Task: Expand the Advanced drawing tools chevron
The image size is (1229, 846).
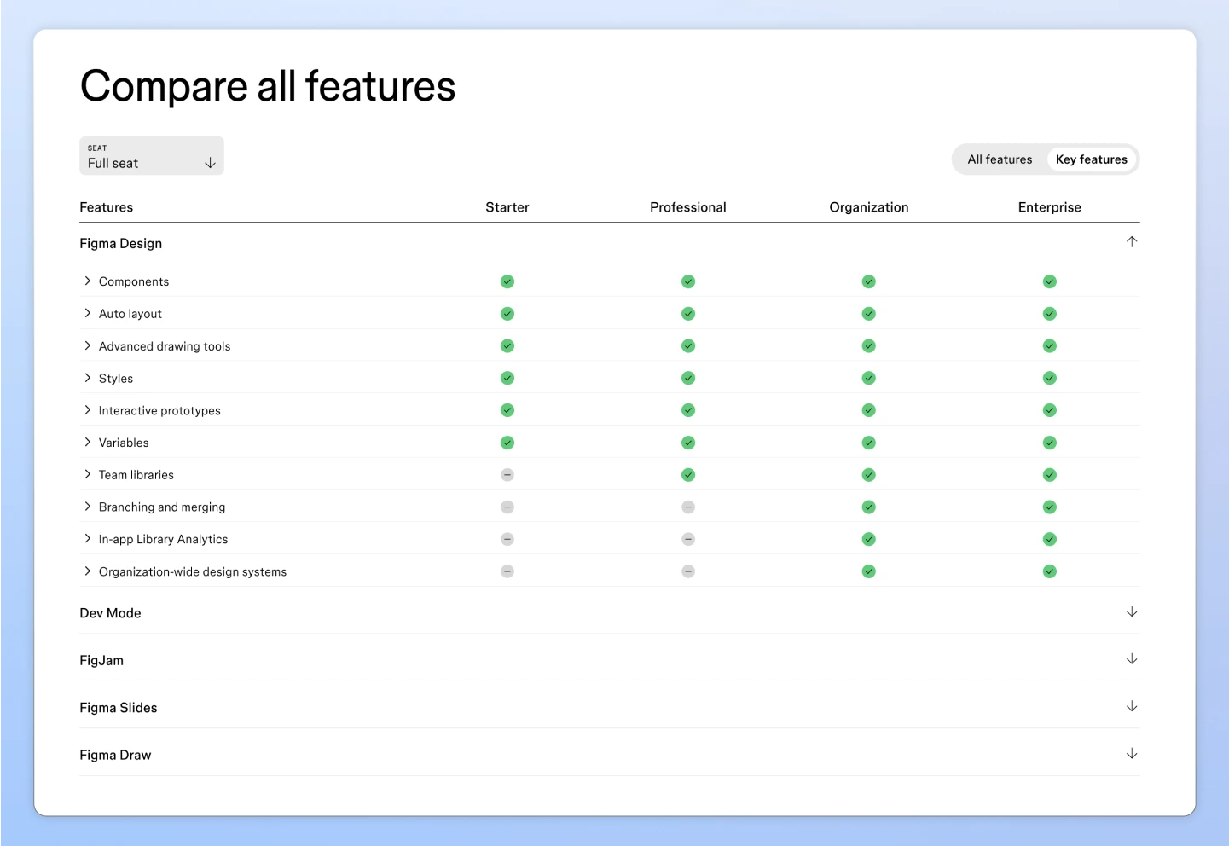Action: (87, 345)
